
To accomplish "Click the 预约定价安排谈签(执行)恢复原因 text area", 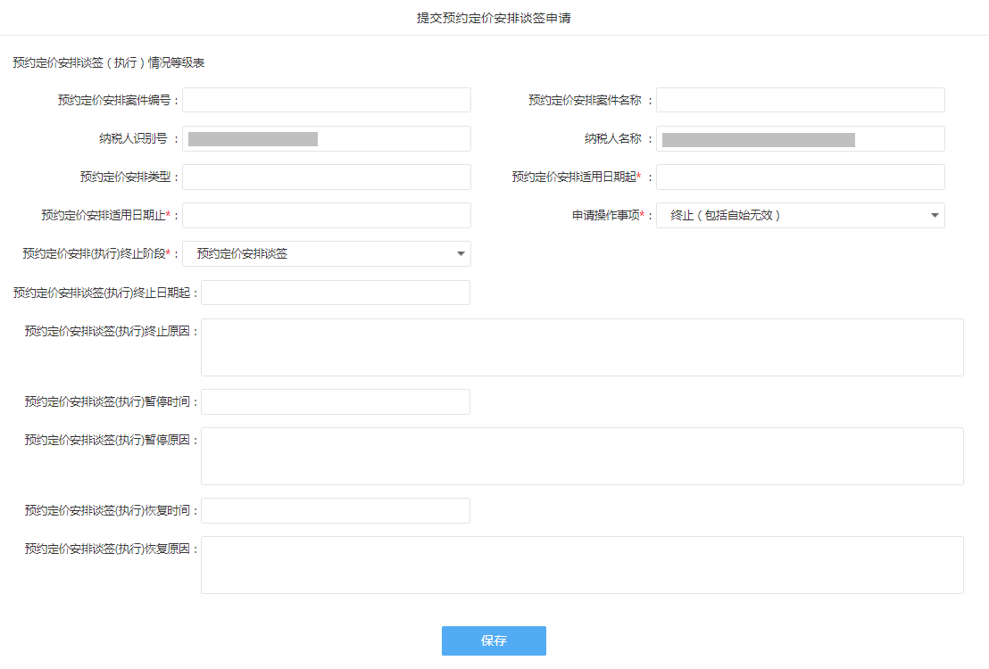I will tap(582, 565).
